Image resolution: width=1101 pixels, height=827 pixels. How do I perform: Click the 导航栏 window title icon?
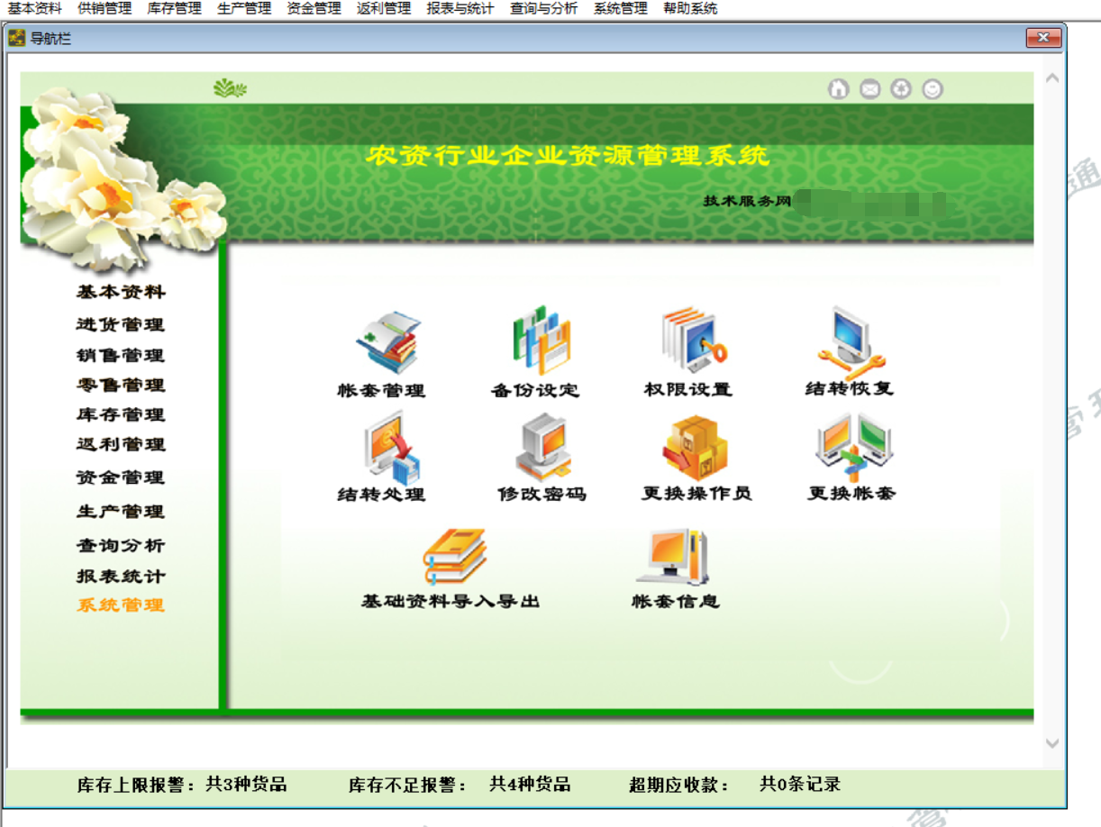pyautogui.click(x=16, y=39)
